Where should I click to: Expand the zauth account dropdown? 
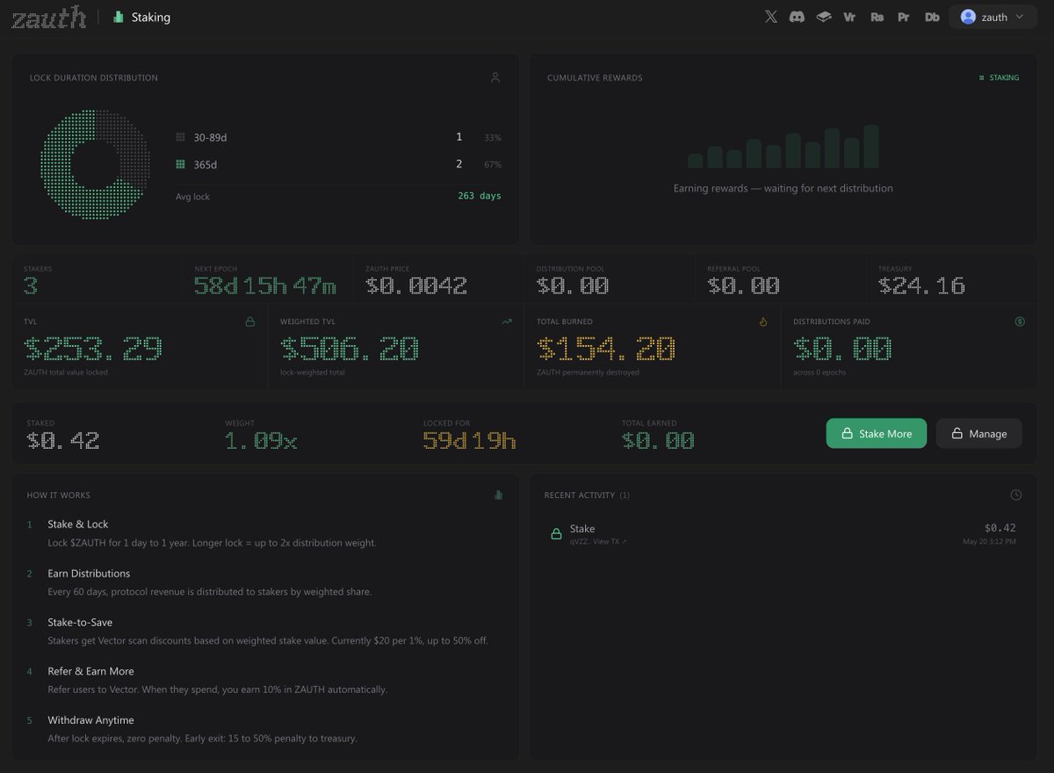tap(993, 17)
